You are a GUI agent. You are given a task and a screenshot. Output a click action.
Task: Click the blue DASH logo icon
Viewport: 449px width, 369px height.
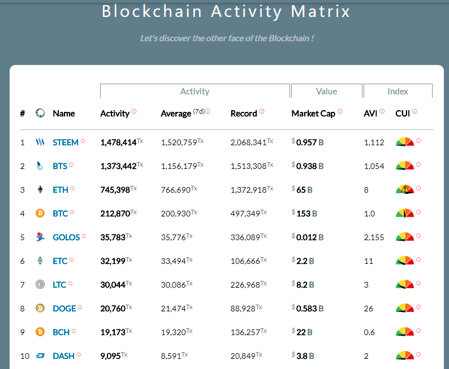40,355
